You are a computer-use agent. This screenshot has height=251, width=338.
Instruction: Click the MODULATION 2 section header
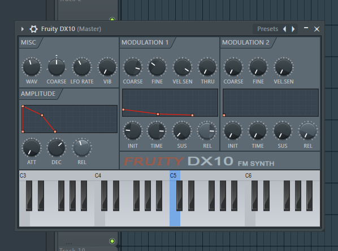[246, 42]
